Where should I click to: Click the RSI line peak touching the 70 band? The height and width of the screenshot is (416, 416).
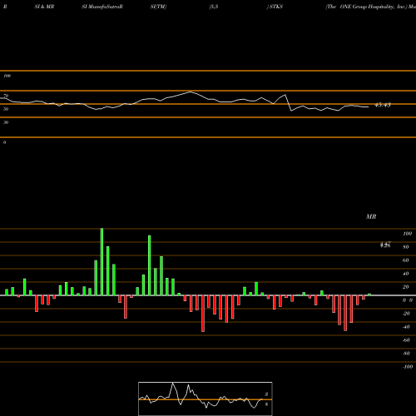tap(191, 92)
